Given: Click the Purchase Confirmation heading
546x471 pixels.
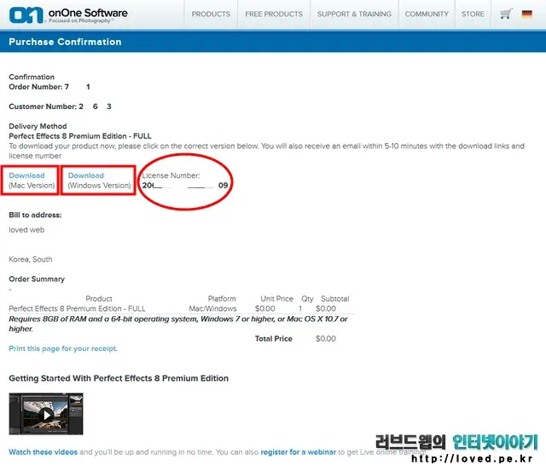Looking at the screenshot, I should (x=65, y=42).
